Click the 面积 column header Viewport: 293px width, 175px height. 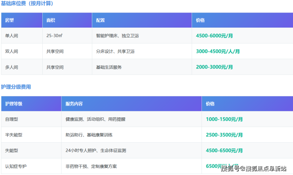[51, 20]
